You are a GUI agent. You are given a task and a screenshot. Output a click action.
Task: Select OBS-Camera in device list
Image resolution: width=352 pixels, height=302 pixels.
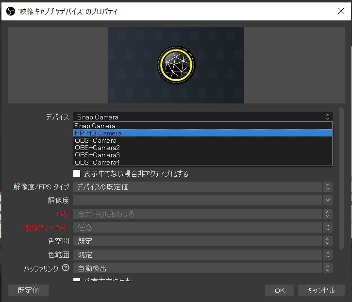(x=202, y=140)
